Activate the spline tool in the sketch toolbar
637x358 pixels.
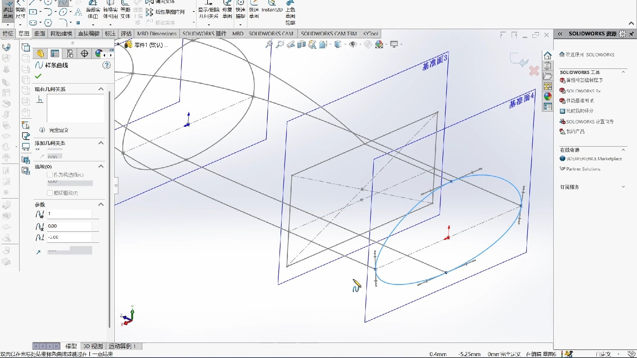[64, 4]
